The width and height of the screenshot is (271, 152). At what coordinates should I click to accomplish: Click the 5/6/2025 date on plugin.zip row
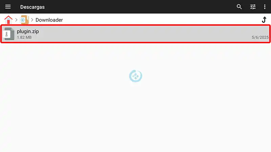tap(260, 37)
